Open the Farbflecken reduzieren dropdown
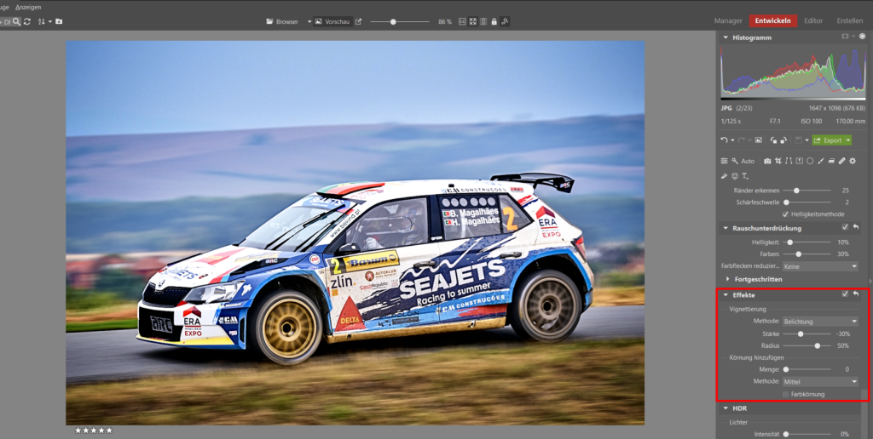The image size is (873, 439). [x=820, y=266]
